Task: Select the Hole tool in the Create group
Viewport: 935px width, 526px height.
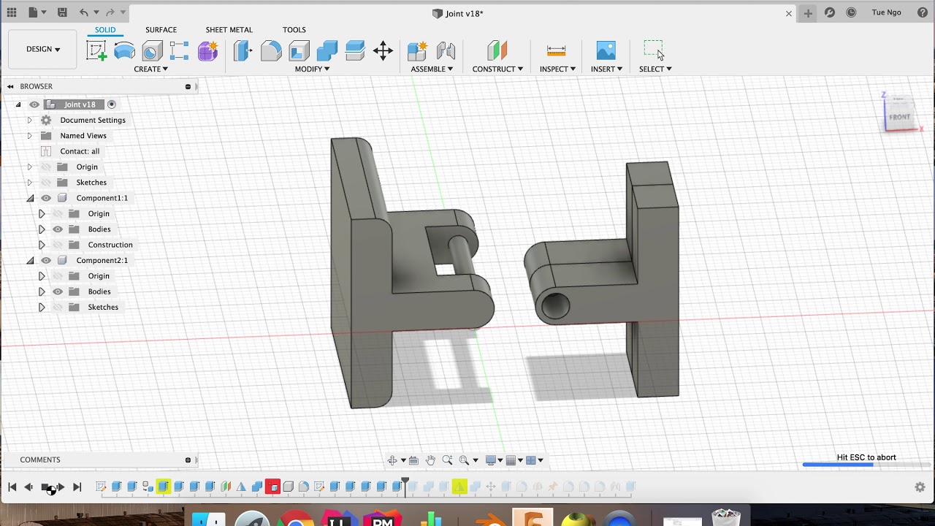Action: click(152, 50)
